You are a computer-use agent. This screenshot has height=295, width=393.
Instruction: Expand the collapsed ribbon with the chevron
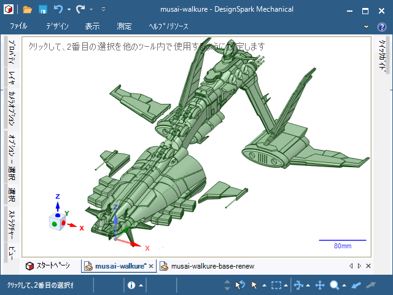[x=366, y=26]
